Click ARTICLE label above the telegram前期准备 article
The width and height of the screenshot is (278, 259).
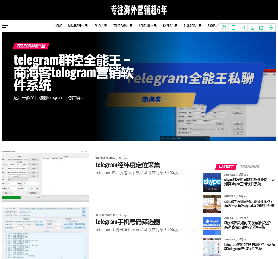230,240
